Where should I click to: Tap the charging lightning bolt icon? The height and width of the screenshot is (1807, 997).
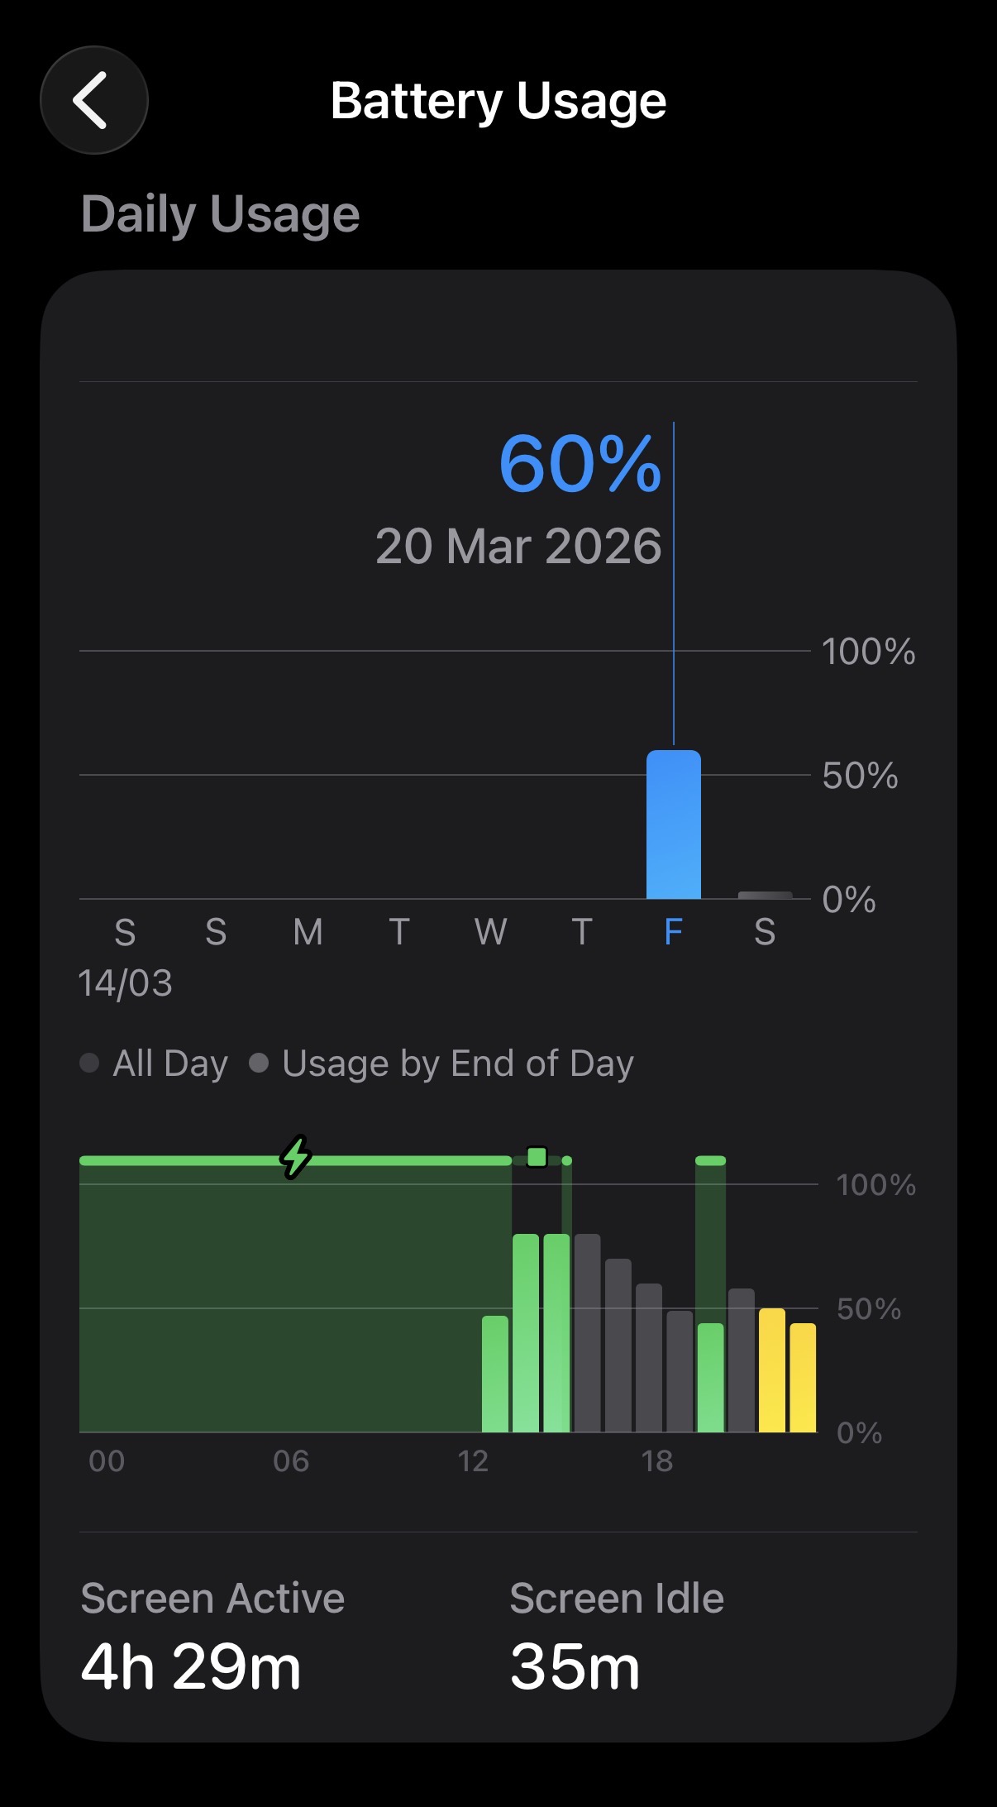click(x=295, y=1157)
